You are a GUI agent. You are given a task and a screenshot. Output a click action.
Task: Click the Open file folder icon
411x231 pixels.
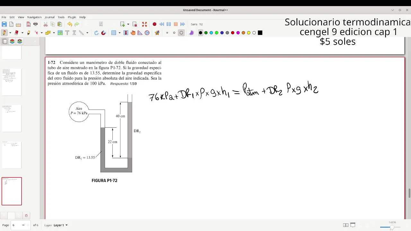(x=18, y=24)
